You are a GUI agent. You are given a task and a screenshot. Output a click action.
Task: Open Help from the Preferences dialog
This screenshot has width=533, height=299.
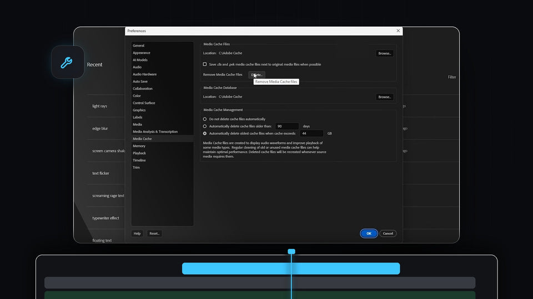[x=137, y=233]
